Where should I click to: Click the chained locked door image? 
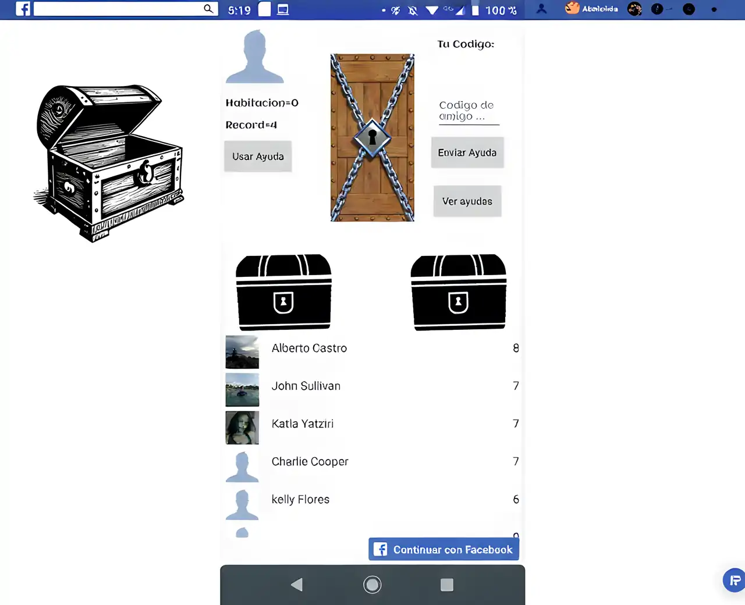tap(372, 138)
